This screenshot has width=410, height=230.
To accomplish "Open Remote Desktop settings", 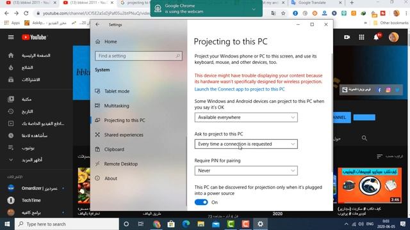I will 117,164.
